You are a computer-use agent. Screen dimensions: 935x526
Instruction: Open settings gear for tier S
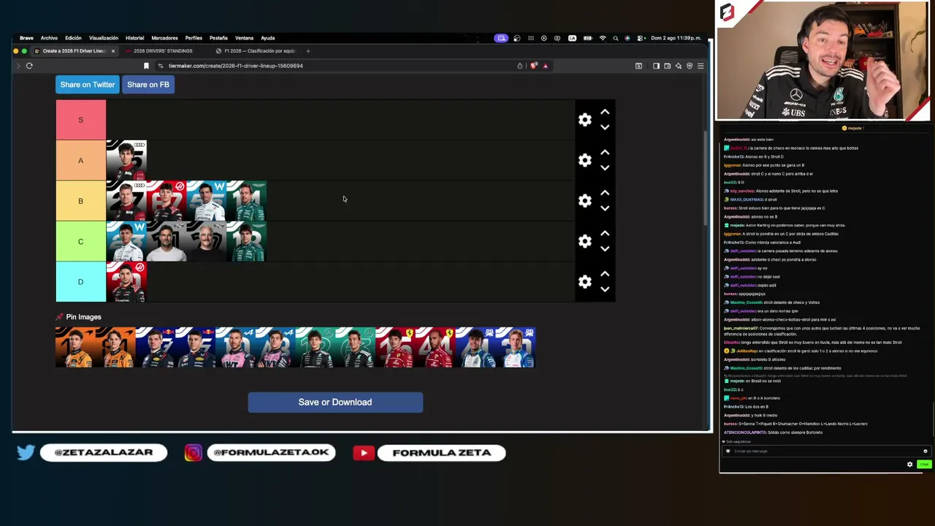(584, 120)
